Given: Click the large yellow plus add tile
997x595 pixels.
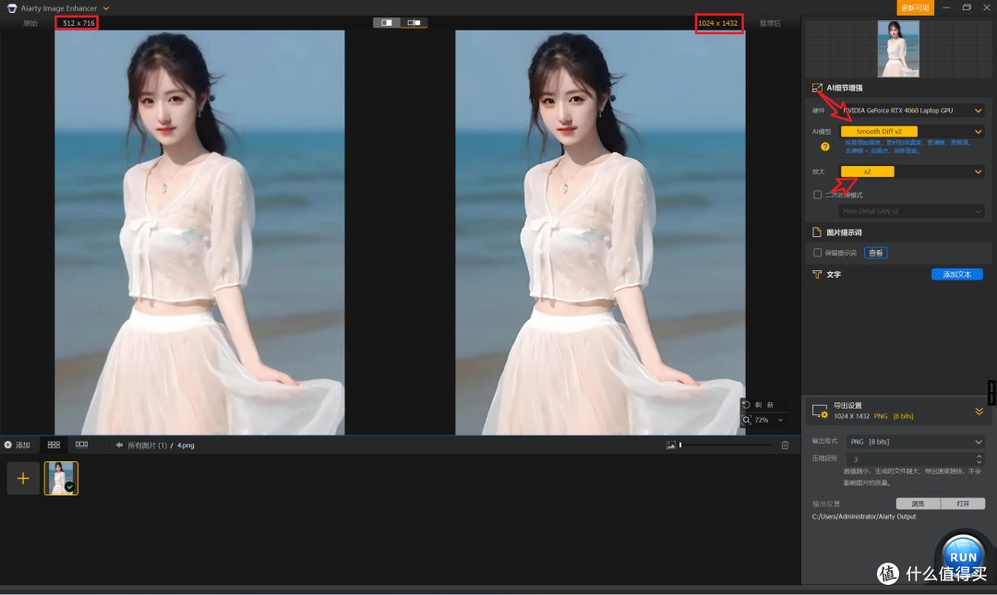Looking at the screenshot, I should pos(23,478).
